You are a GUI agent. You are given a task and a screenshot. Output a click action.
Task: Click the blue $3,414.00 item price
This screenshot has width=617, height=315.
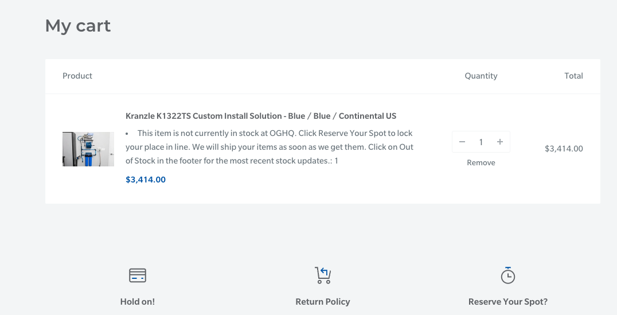pos(146,180)
